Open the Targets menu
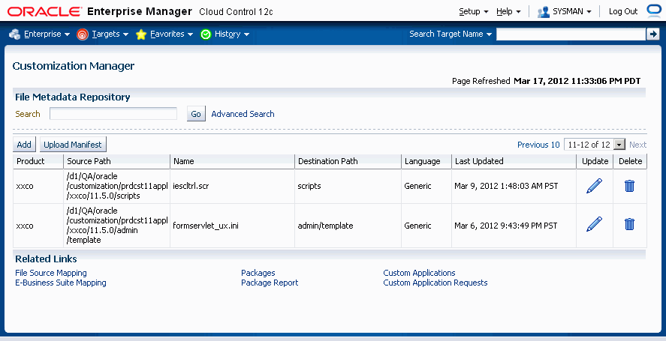Viewport: 666px width, 341px height. pos(110,34)
